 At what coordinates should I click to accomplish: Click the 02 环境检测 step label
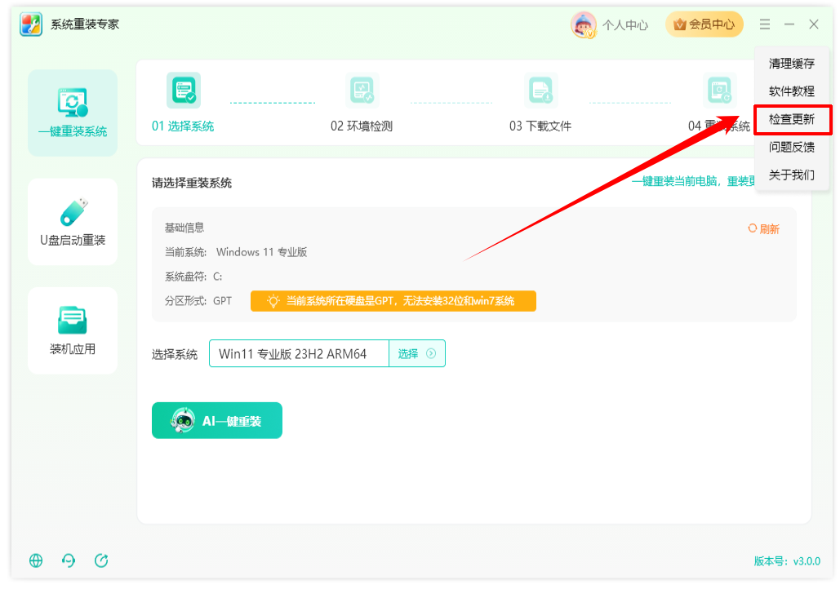point(362,126)
